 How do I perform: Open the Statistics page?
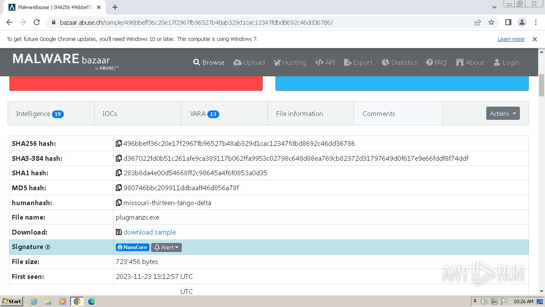click(399, 62)
